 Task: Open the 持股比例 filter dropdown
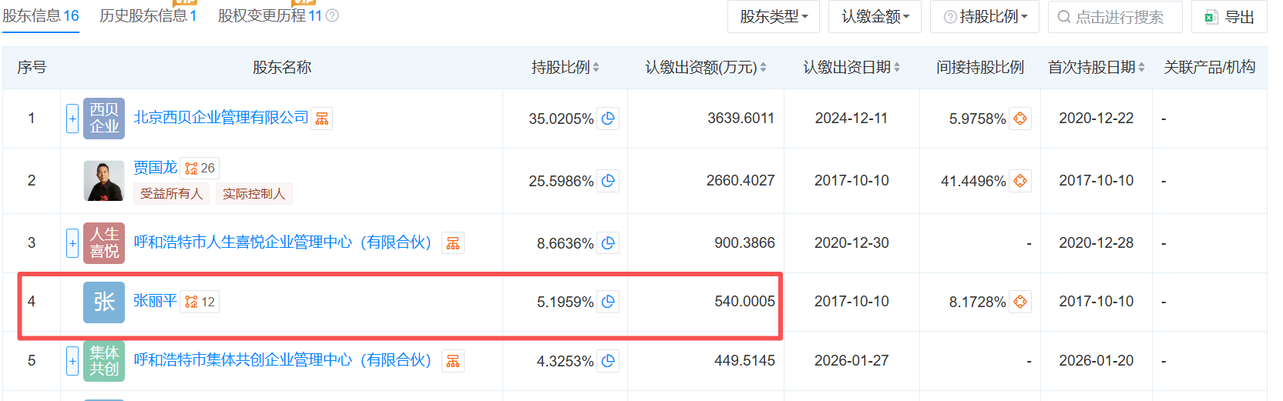985,16
